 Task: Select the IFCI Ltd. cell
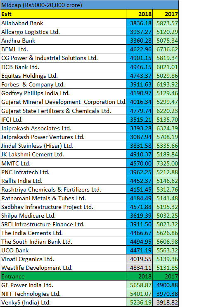click(x=63, y=120)
